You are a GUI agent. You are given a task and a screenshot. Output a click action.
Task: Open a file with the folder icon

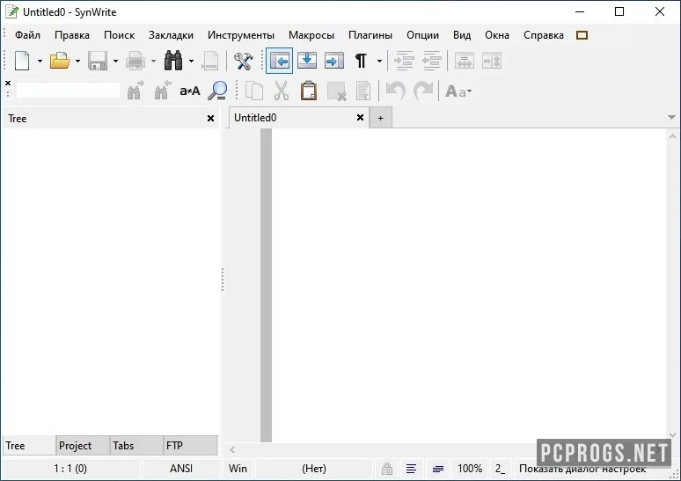[x=60, y=61]
